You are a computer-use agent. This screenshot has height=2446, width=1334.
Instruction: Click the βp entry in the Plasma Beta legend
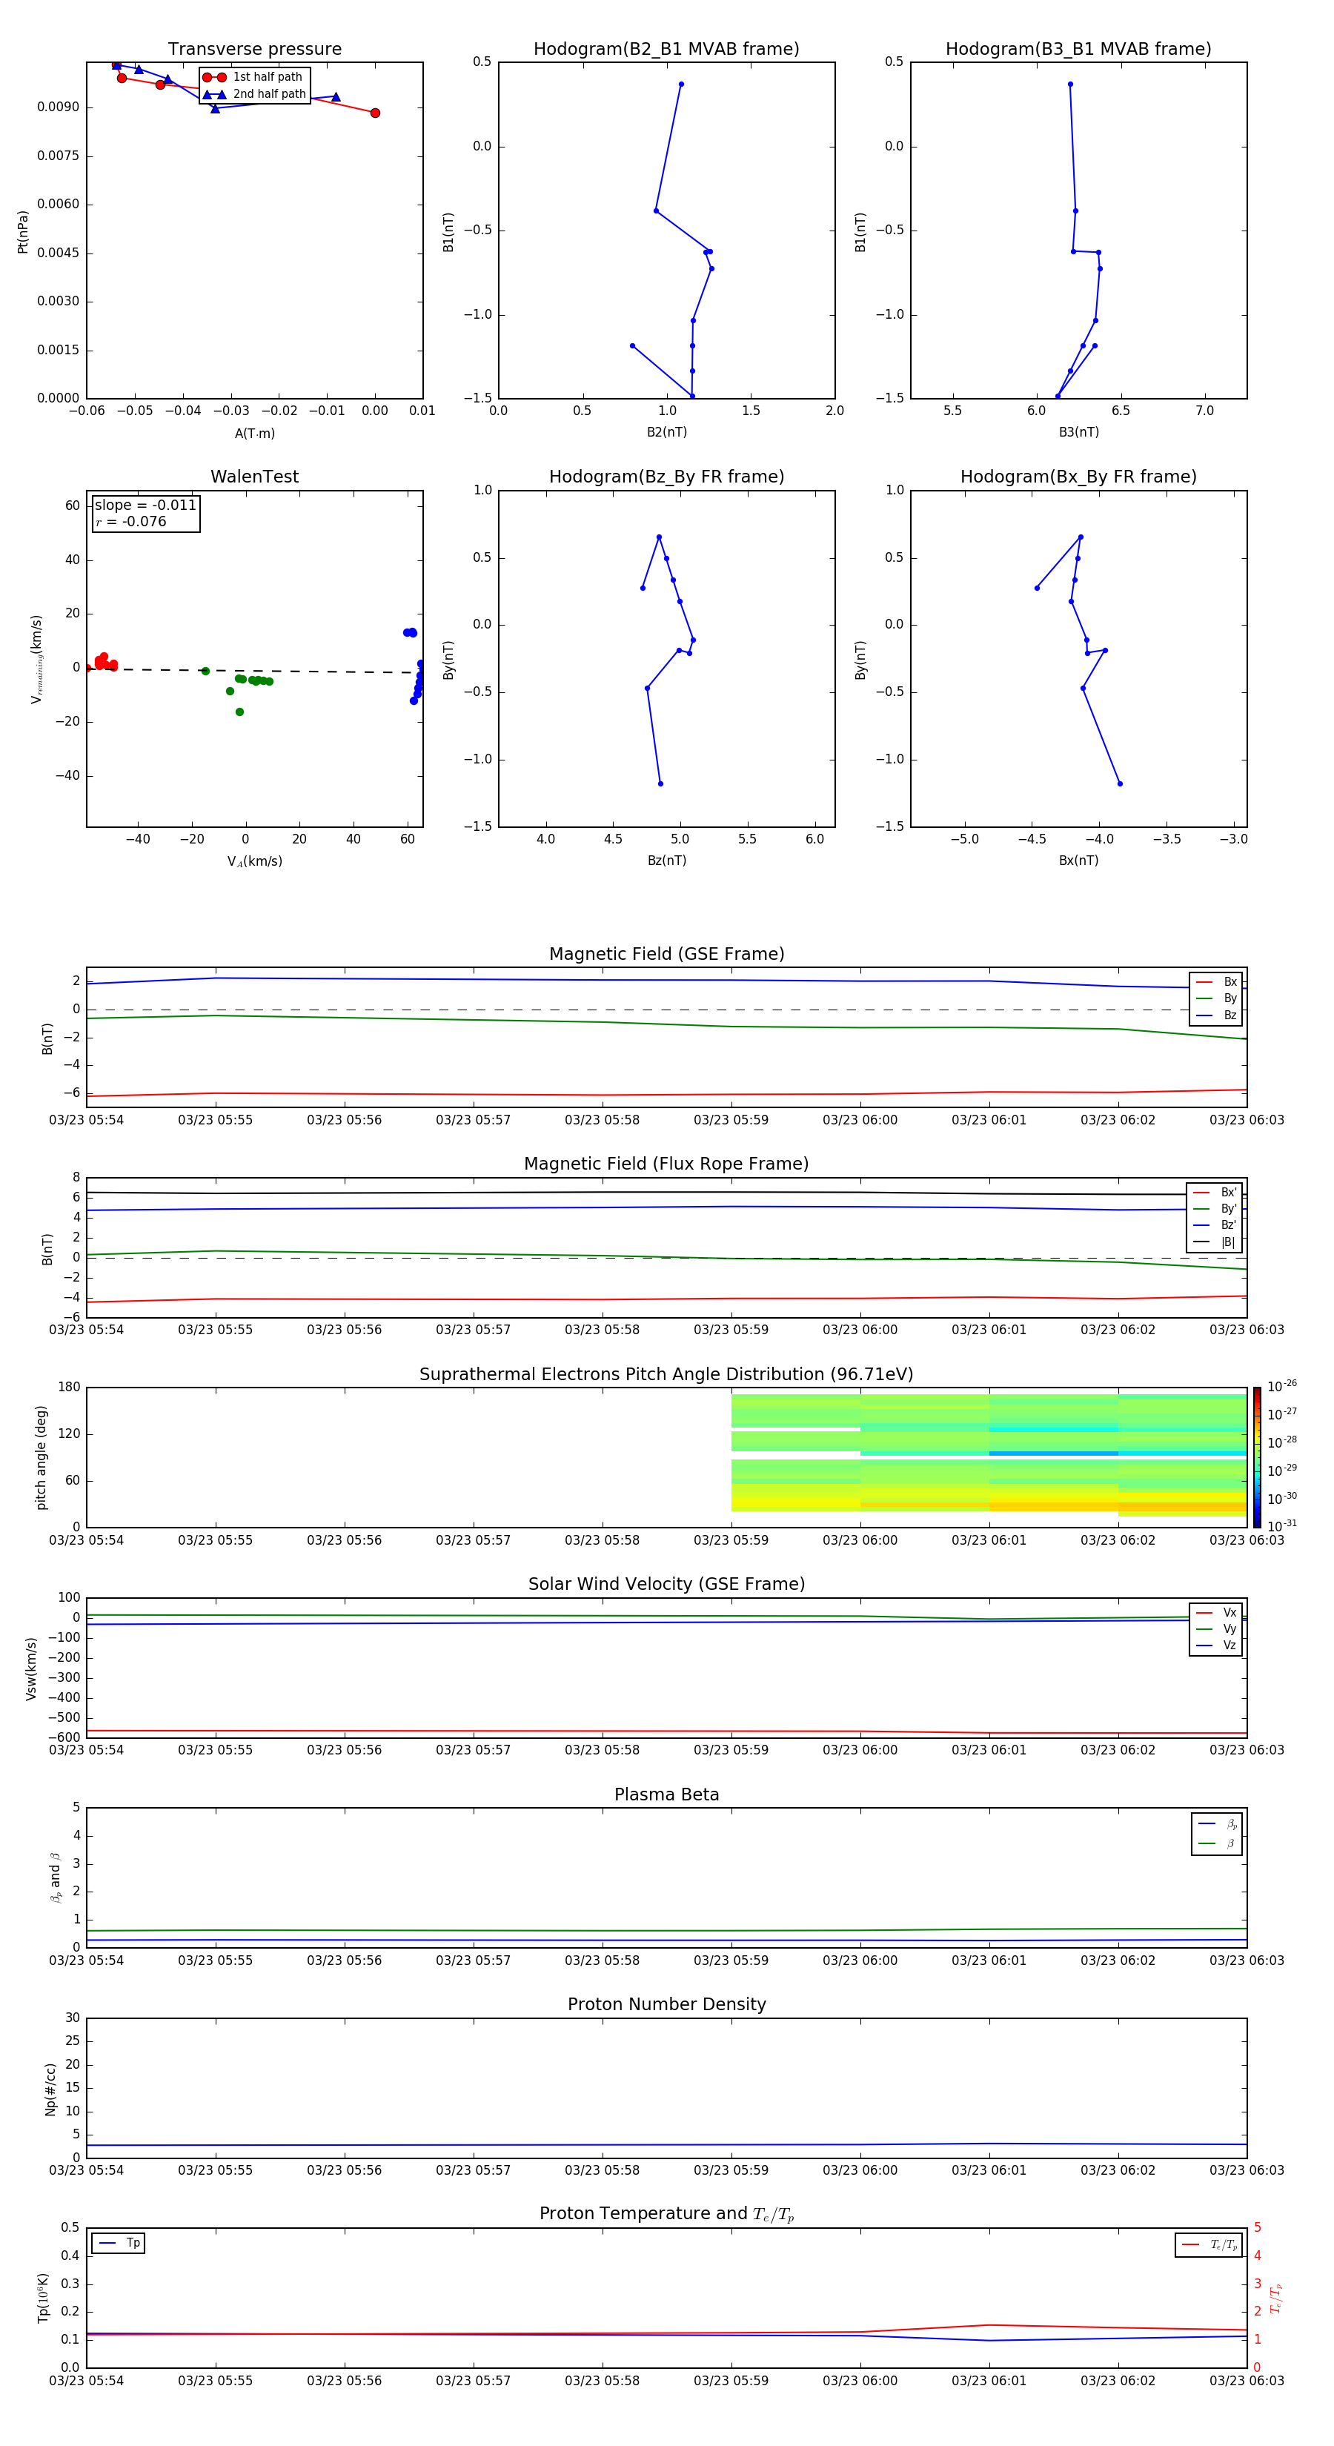(1217, 1824)
